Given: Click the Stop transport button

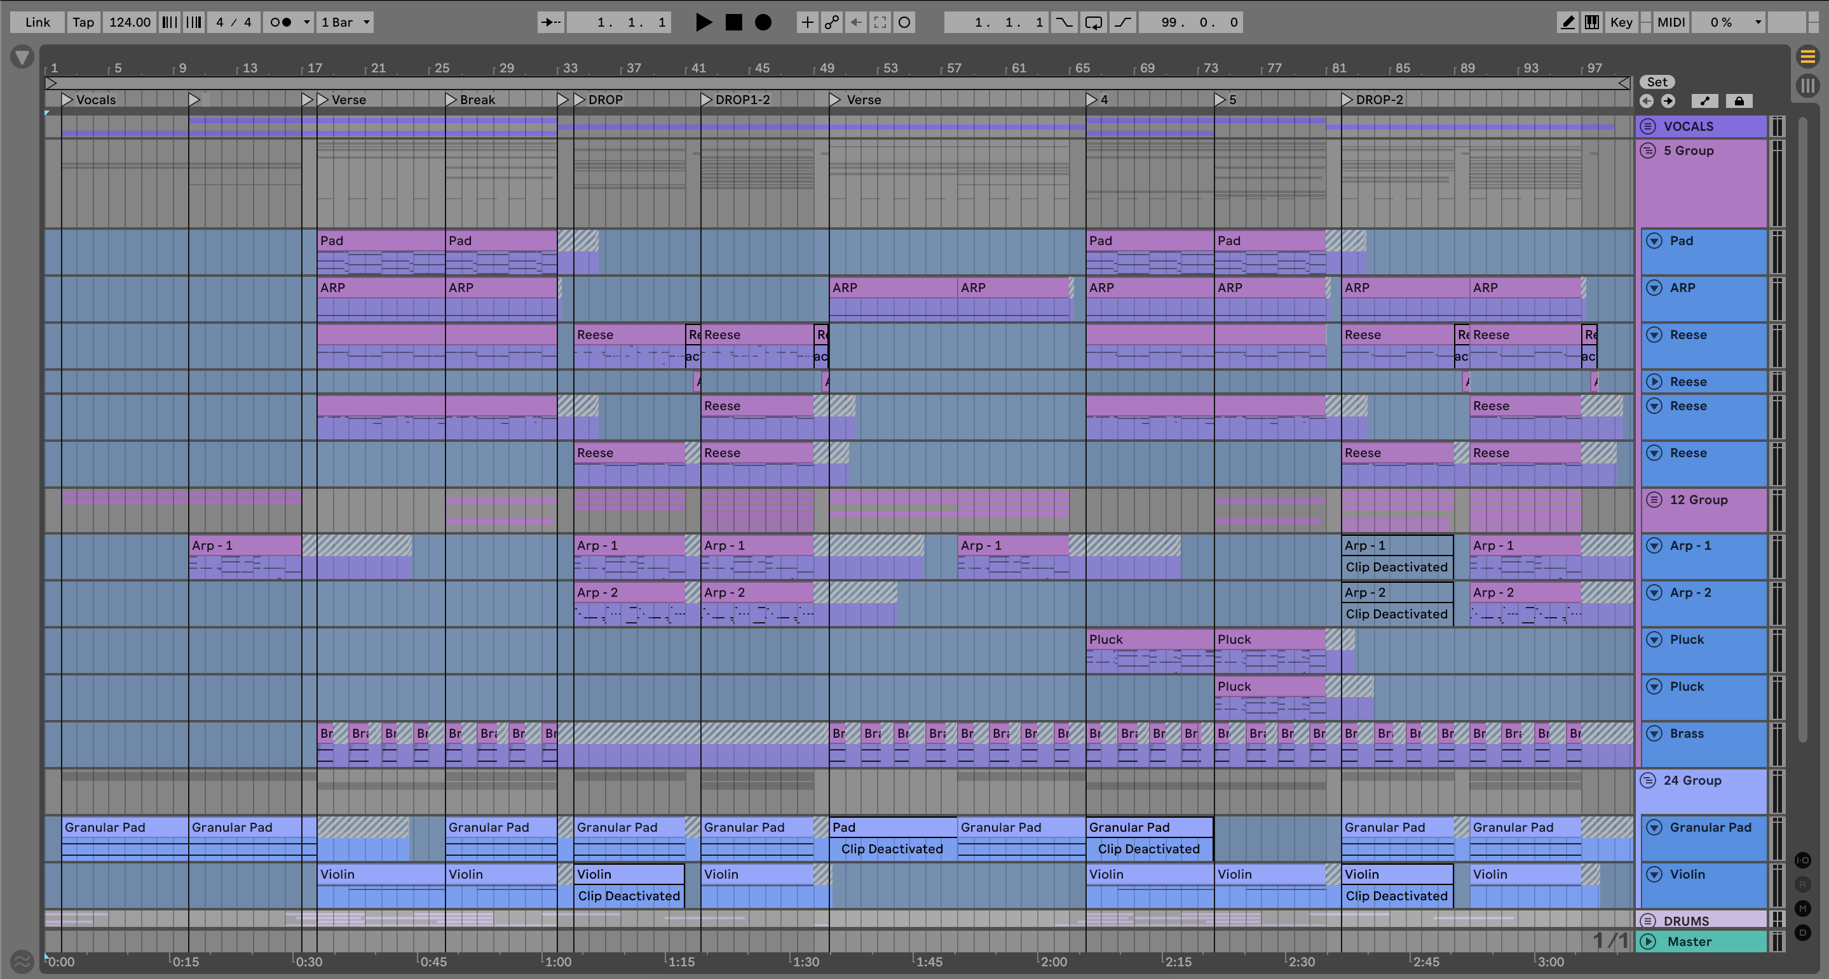Looking at the screenshot, I should click(x=733, y=22).
